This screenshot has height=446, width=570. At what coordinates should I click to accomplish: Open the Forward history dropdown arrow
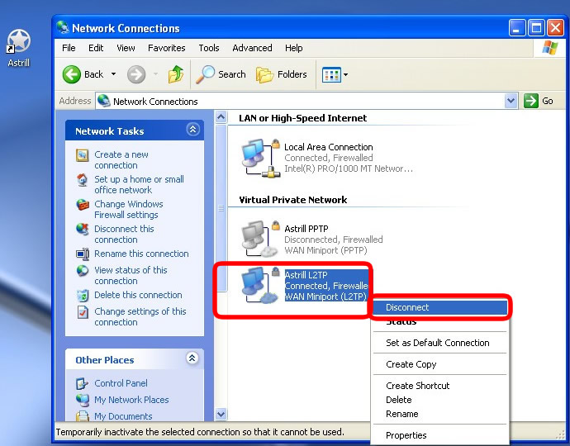tap(155, 74)
